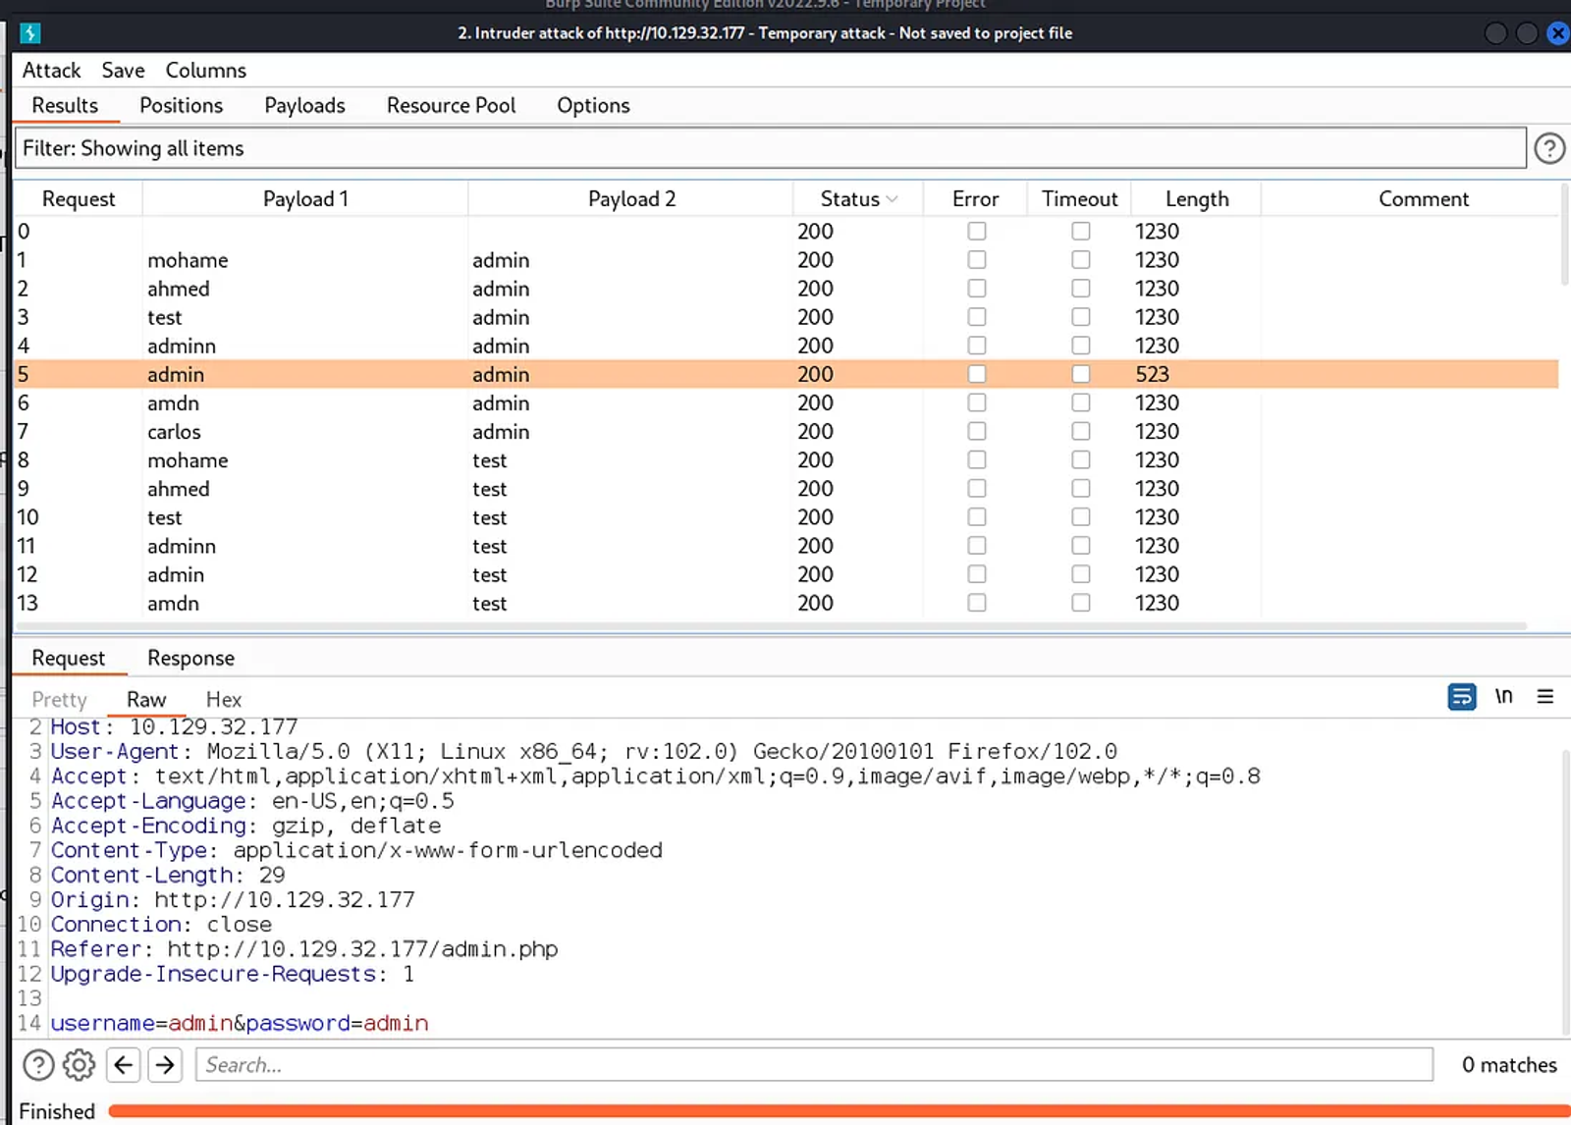The width and height of the screenshot is (1571, 1125).
Task: Sort by the Payload 1 column header
Action: (x=305, y=199)
